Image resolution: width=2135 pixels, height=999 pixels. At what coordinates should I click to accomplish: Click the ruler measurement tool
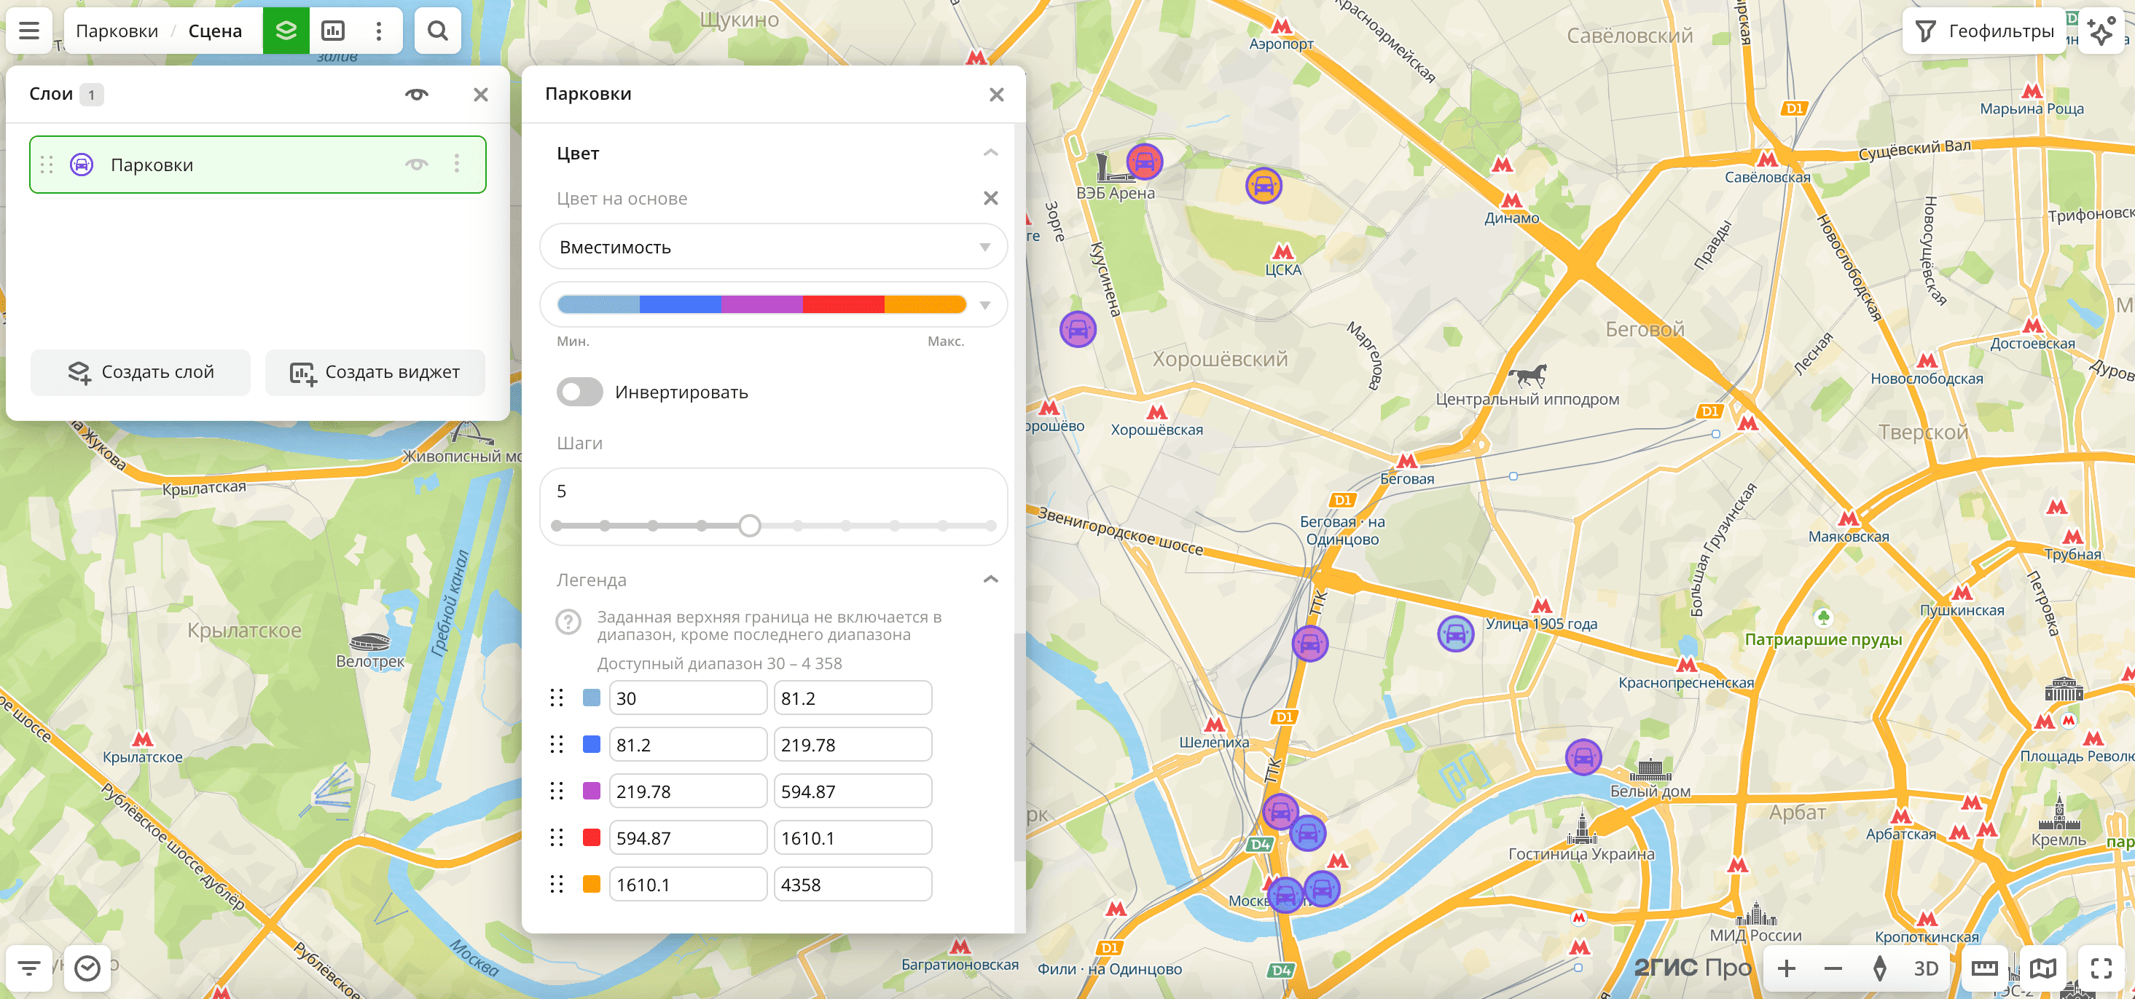point(1983,968)
